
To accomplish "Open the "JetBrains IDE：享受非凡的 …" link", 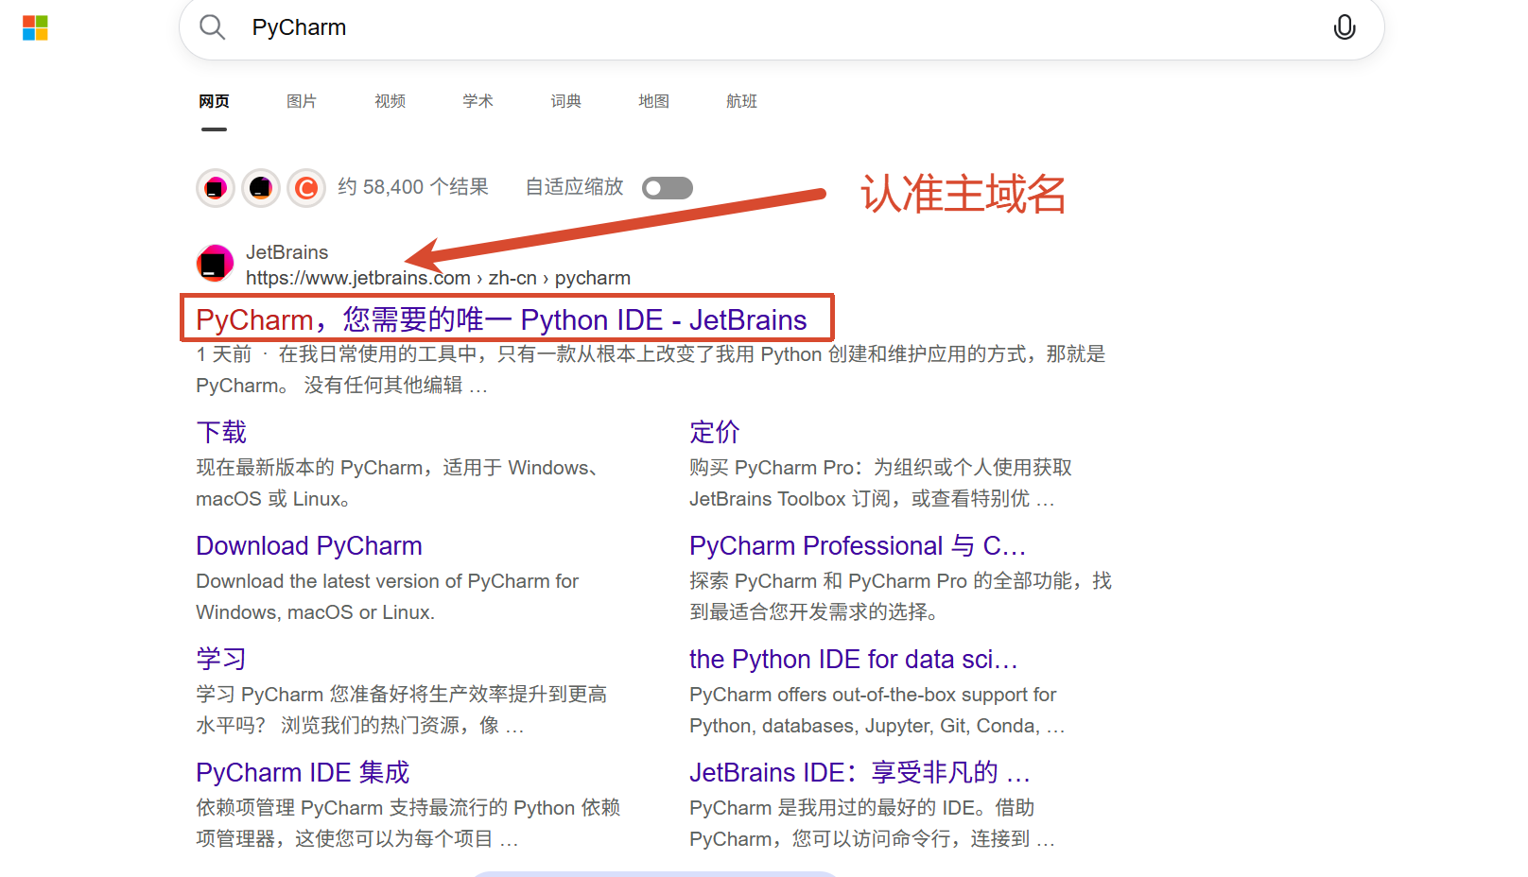I will 859,772.
